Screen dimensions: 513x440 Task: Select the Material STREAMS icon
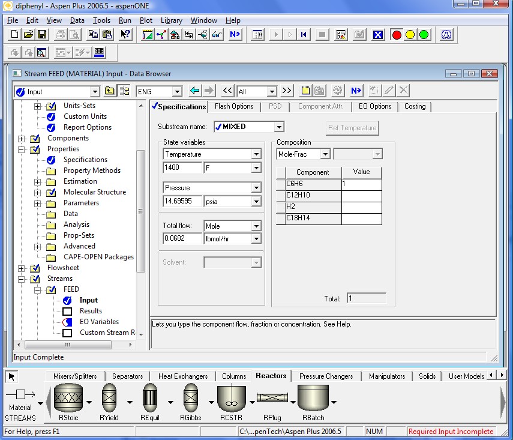click(20, 395)
